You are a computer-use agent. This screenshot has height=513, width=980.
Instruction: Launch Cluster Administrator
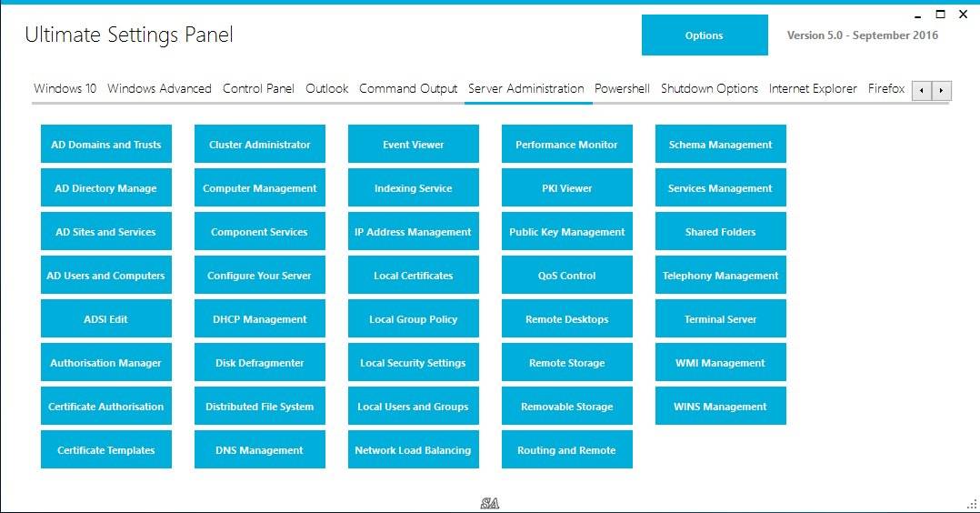pyautogui.click(x=260, y=144)
